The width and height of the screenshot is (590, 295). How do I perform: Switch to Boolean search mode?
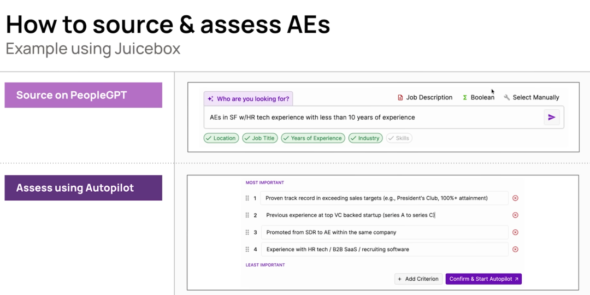479,97
